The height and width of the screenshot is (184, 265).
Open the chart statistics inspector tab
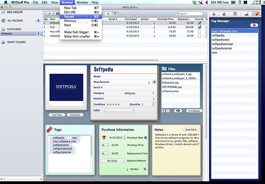(246, 14)
